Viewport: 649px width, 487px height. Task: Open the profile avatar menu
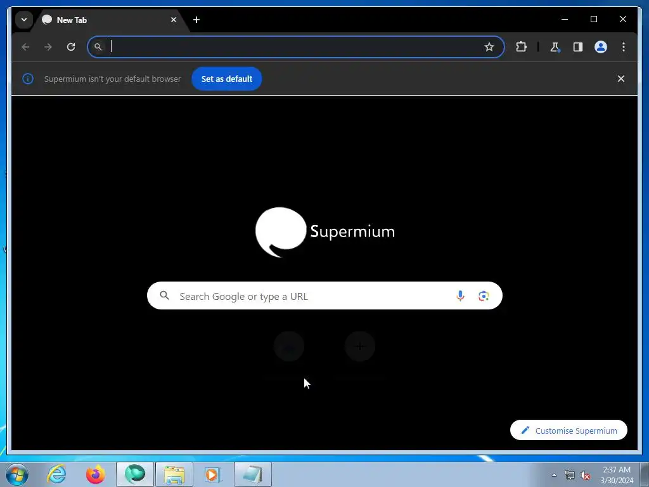pos(601,47)
